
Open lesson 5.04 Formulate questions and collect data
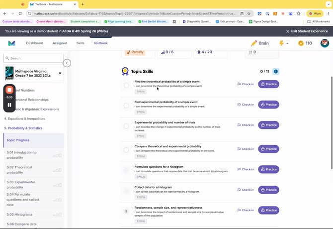point(34,200)
